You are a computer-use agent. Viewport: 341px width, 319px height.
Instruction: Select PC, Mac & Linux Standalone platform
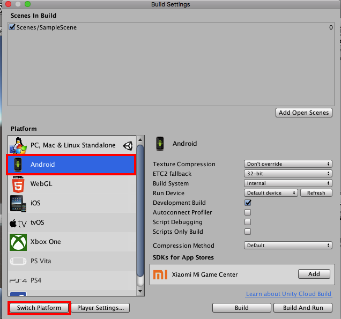click(x=72, y=145)
